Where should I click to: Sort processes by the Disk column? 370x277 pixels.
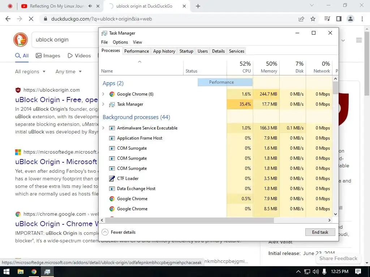pyautogui.click(x=293, y=67)
